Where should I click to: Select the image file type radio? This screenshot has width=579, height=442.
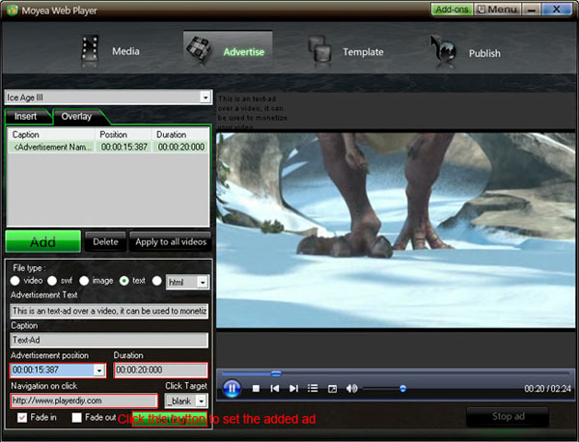tap(84, 281)
